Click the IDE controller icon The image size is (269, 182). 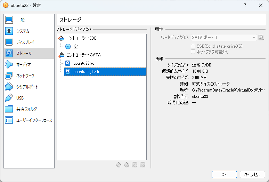61,38
